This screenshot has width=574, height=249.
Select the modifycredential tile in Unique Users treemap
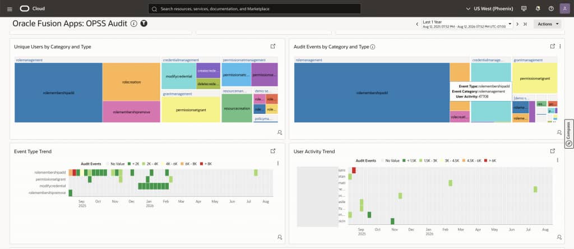(179, 76)
